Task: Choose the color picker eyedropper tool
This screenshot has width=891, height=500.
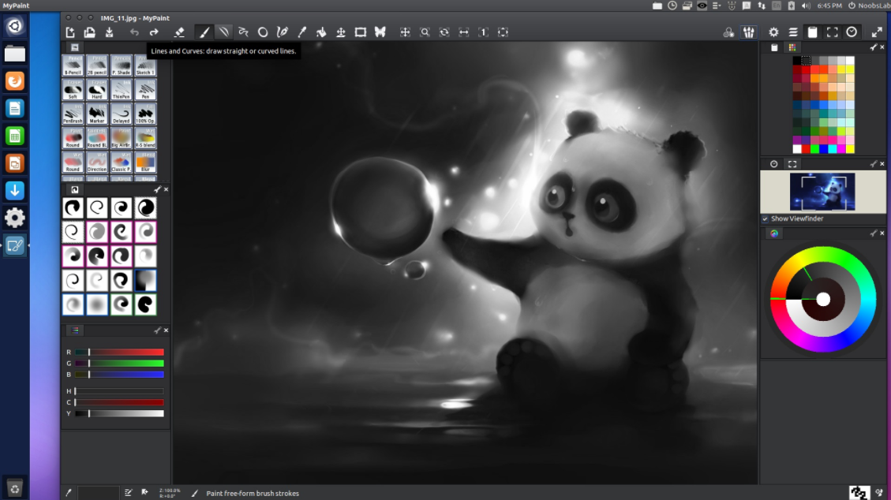Action: 302,32
